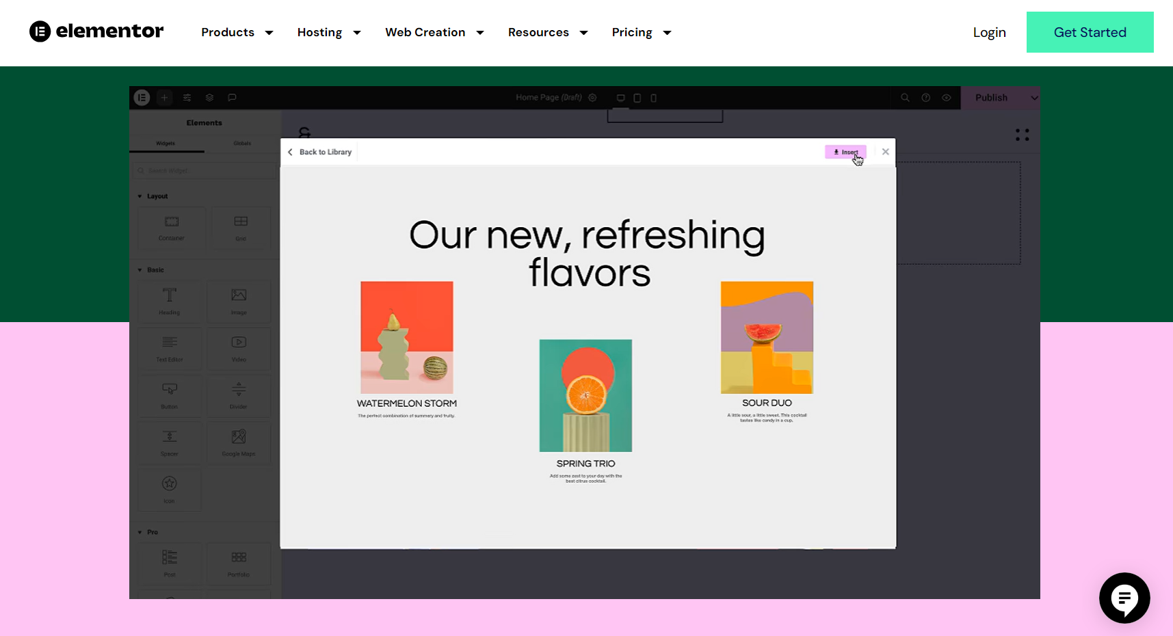
Task: Open the Pricing dropdown menu
Action: [x=640, y=32]
